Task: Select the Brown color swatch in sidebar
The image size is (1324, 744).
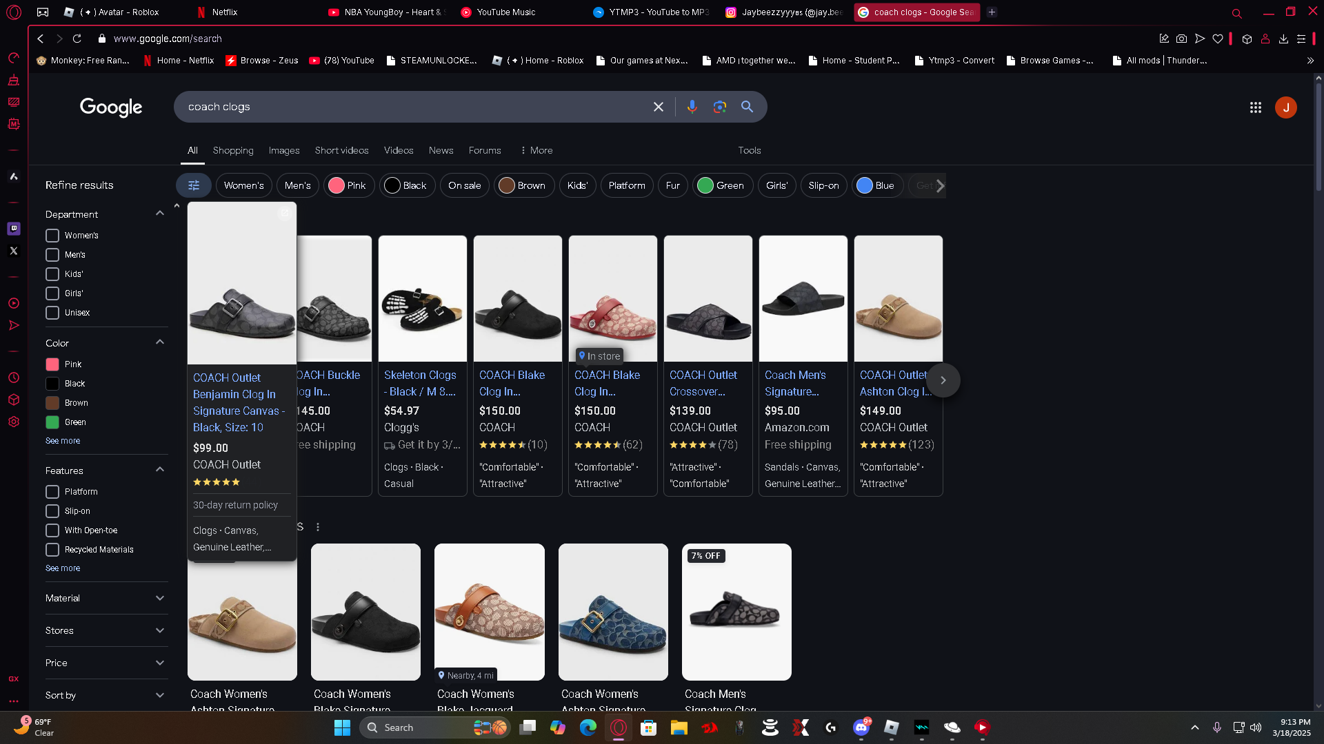Action: 52,403
